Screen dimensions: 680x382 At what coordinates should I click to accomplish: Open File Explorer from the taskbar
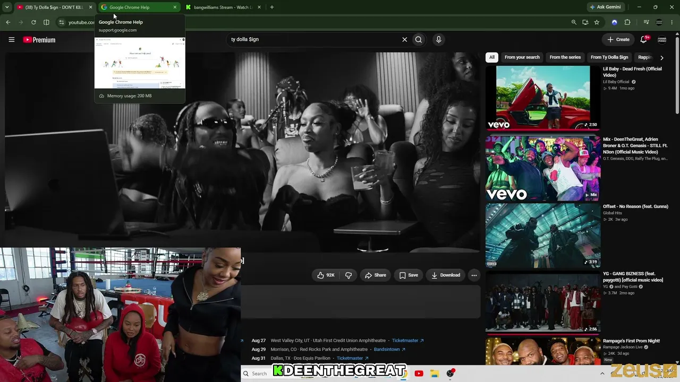point(434,374)
